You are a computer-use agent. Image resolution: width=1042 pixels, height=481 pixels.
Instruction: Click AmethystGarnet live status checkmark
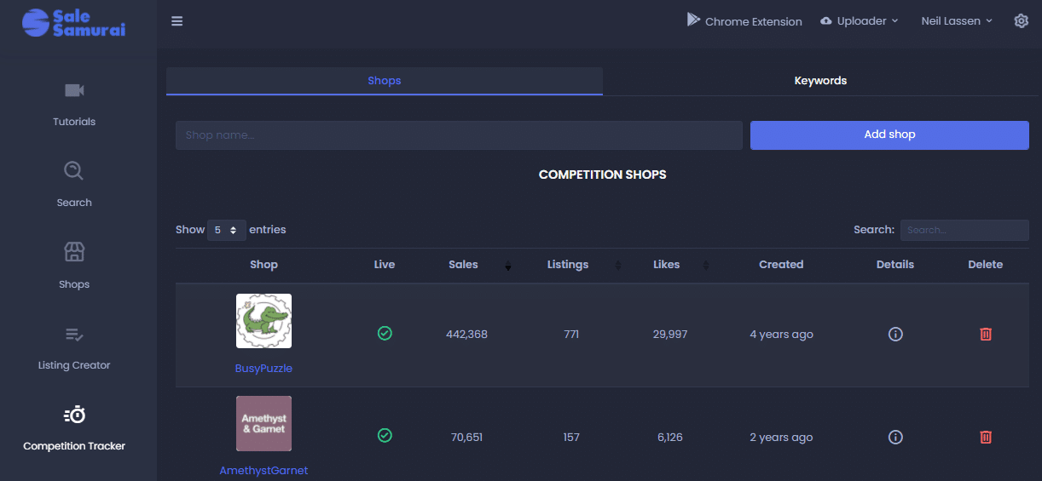[x=385, y=436]
